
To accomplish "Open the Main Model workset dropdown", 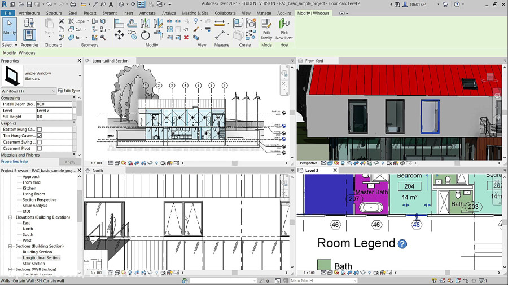I will (355, 281).
